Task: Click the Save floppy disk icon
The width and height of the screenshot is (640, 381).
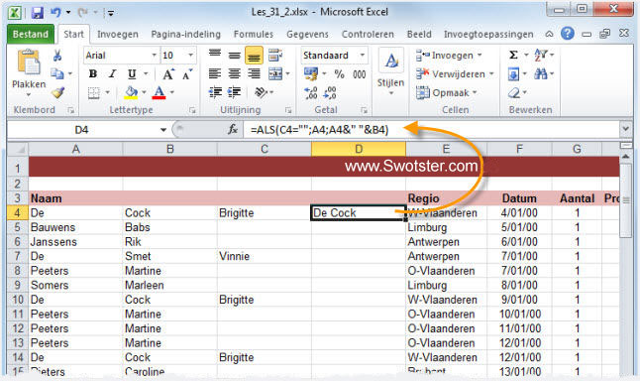Action: pyautogui.click(x=37, y=12)
